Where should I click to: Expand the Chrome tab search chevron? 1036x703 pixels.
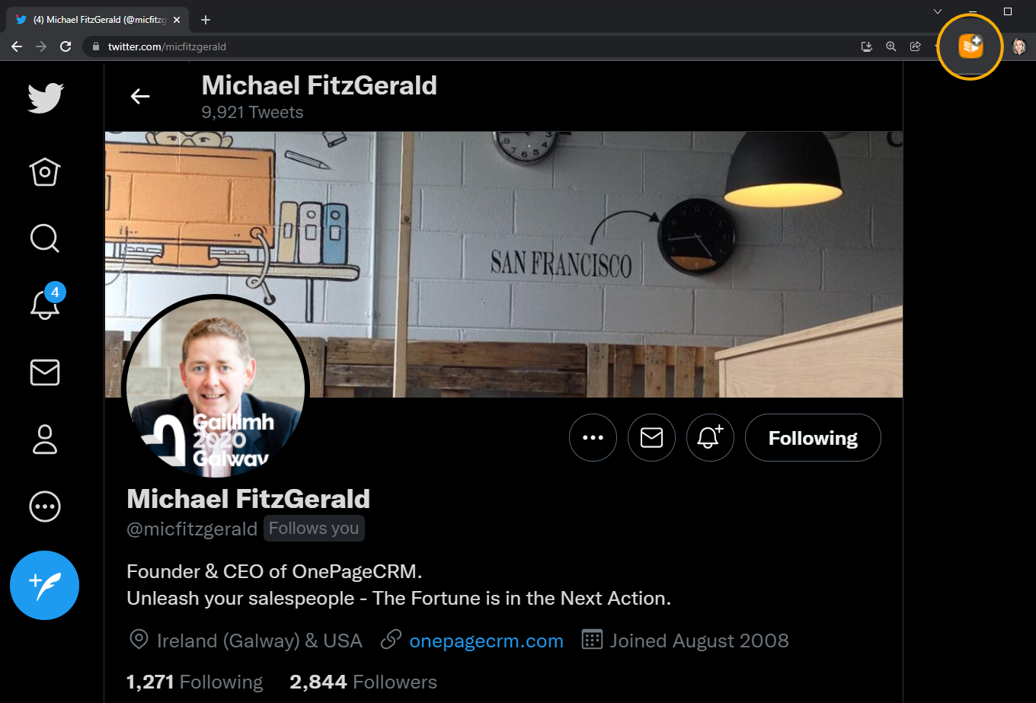point(938,11)
